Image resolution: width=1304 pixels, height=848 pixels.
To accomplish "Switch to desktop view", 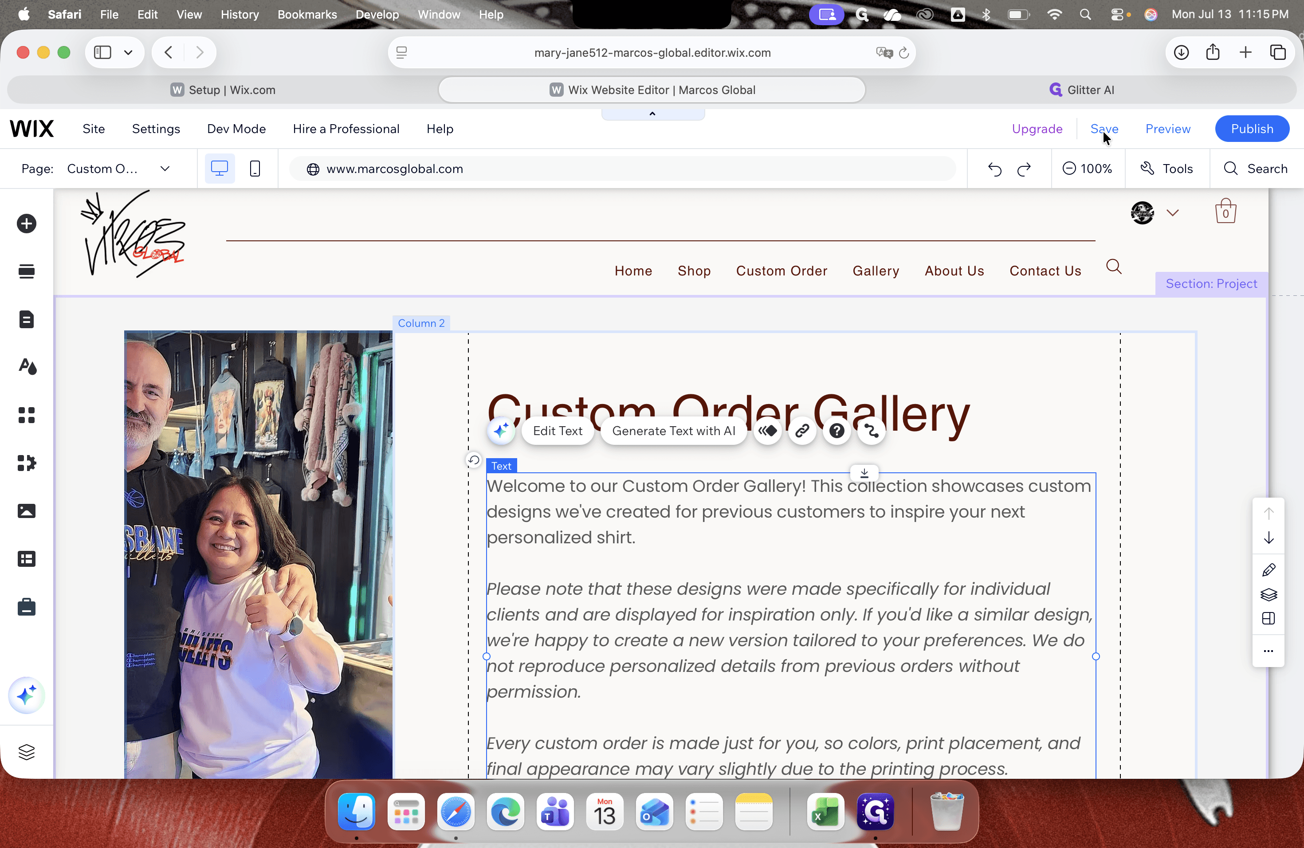I will tap(219, 169).
